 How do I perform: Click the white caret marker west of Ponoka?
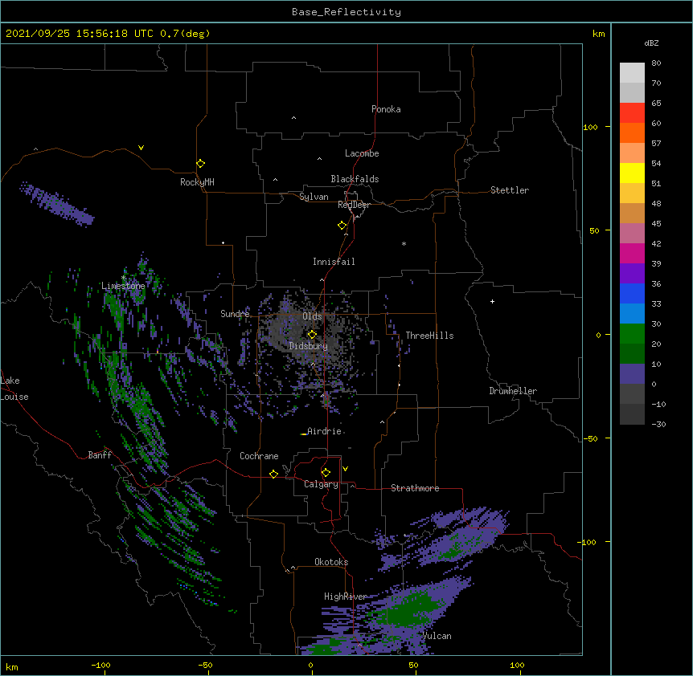[x=294, y=118]
